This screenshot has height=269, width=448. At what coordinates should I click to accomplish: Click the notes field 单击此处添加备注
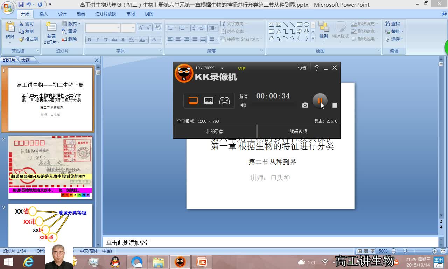pyautogui.click(x=270, y=242)
